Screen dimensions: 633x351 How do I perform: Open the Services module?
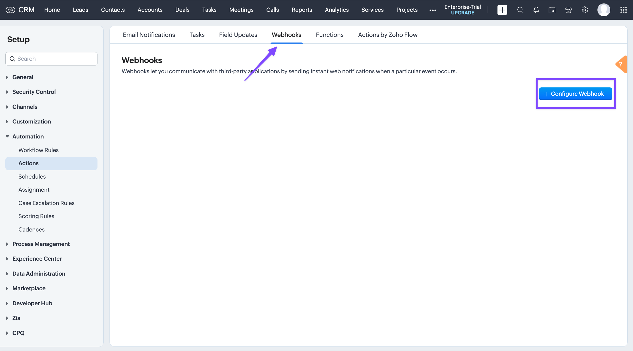click(x=372, y=10)
